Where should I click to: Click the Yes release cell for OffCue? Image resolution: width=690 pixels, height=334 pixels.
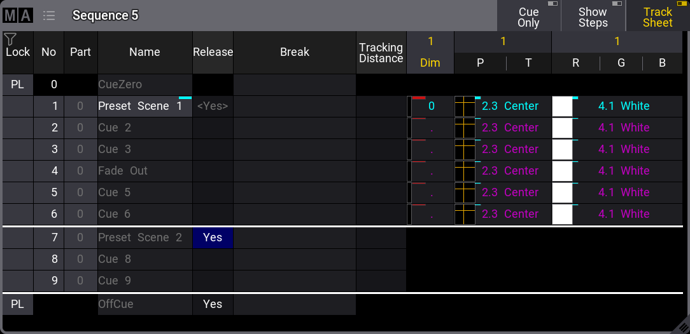coord(213,304)
